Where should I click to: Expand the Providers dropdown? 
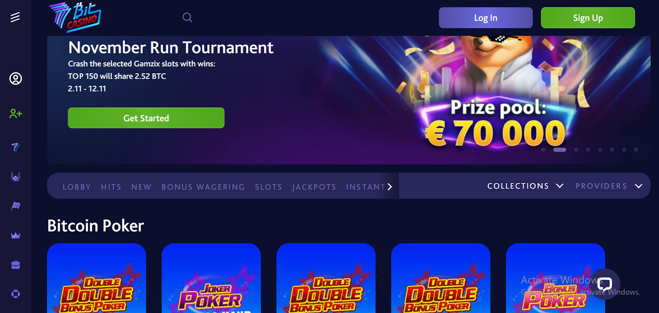[x=609, y=186]
